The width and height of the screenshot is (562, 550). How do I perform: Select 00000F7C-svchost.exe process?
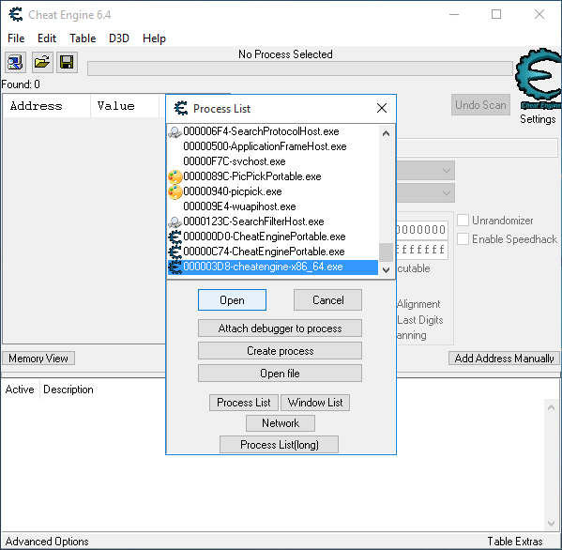coord(234,161)
